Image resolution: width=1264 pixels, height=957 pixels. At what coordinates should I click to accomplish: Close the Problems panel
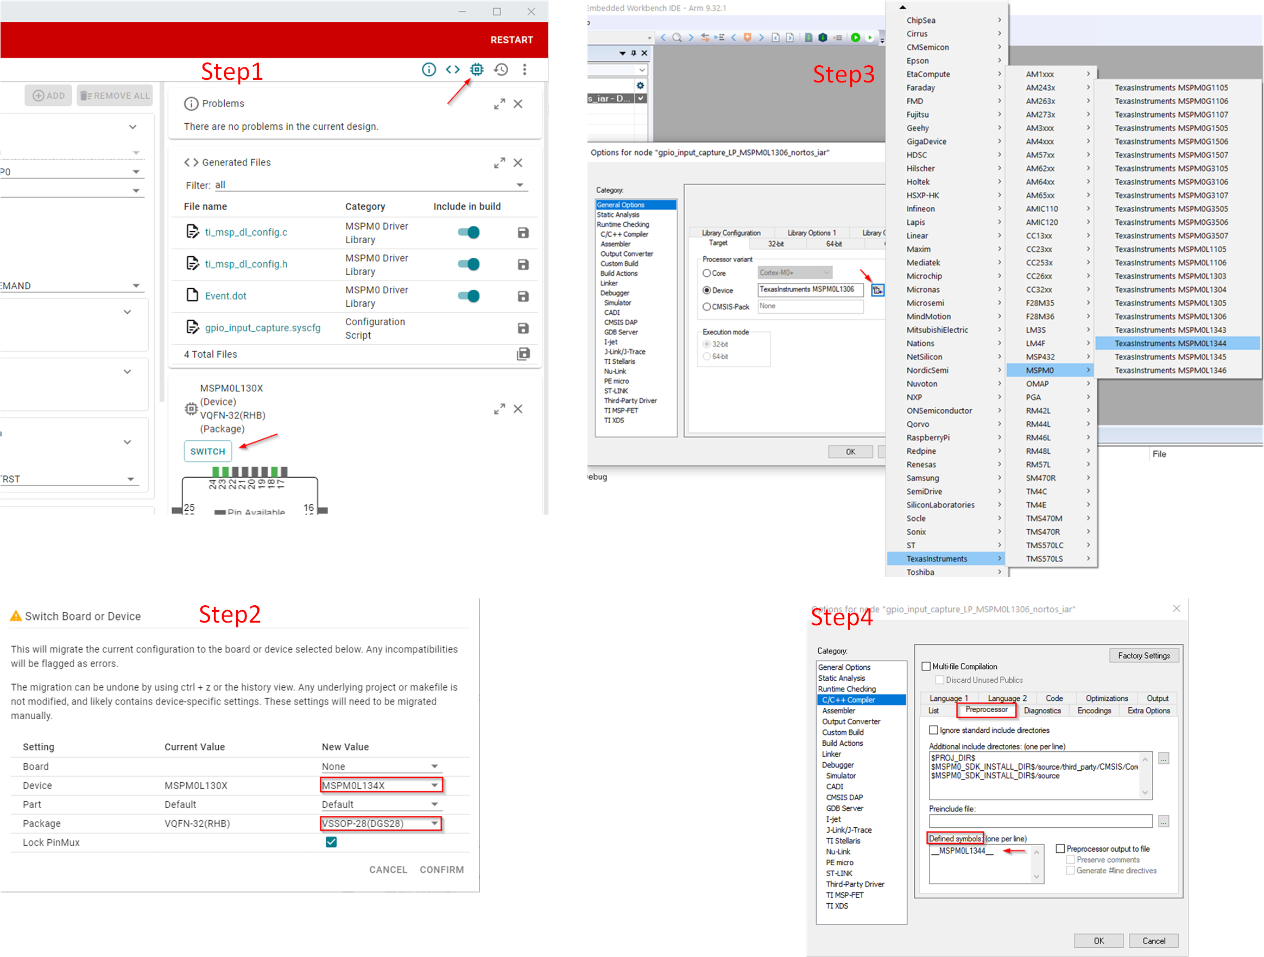(518, 104)
